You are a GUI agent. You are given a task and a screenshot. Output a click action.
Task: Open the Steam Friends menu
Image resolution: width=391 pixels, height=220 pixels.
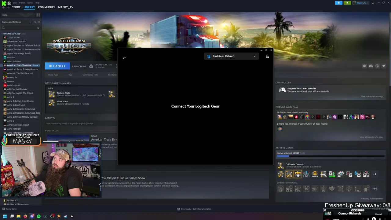[22, 3]
